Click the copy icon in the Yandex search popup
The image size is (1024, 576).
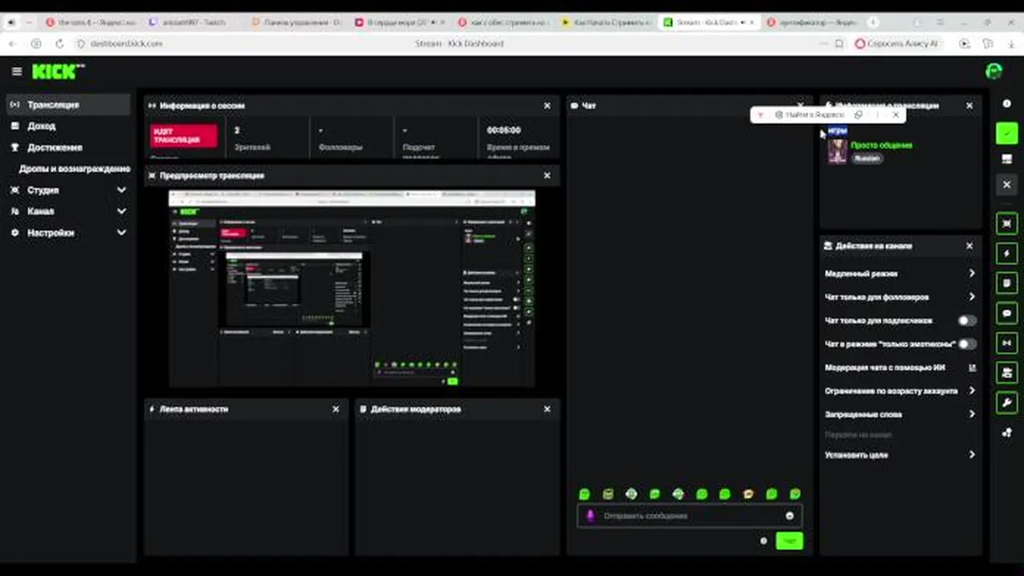pyautogui.click(x=858, y=115)
